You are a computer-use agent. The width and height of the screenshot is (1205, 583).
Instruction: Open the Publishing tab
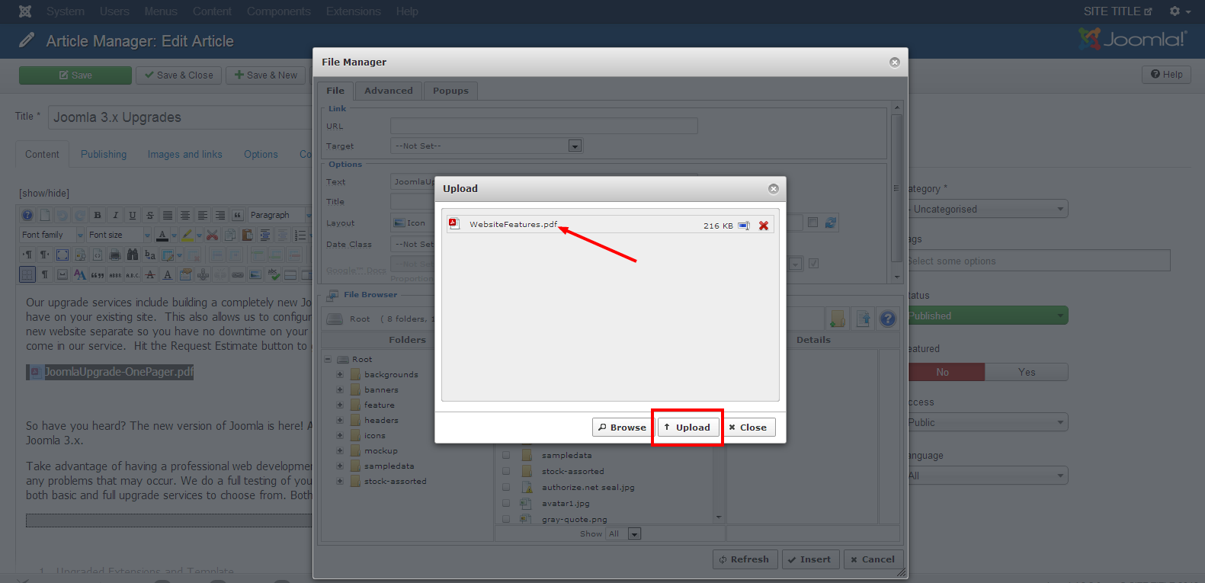(104, 154)
